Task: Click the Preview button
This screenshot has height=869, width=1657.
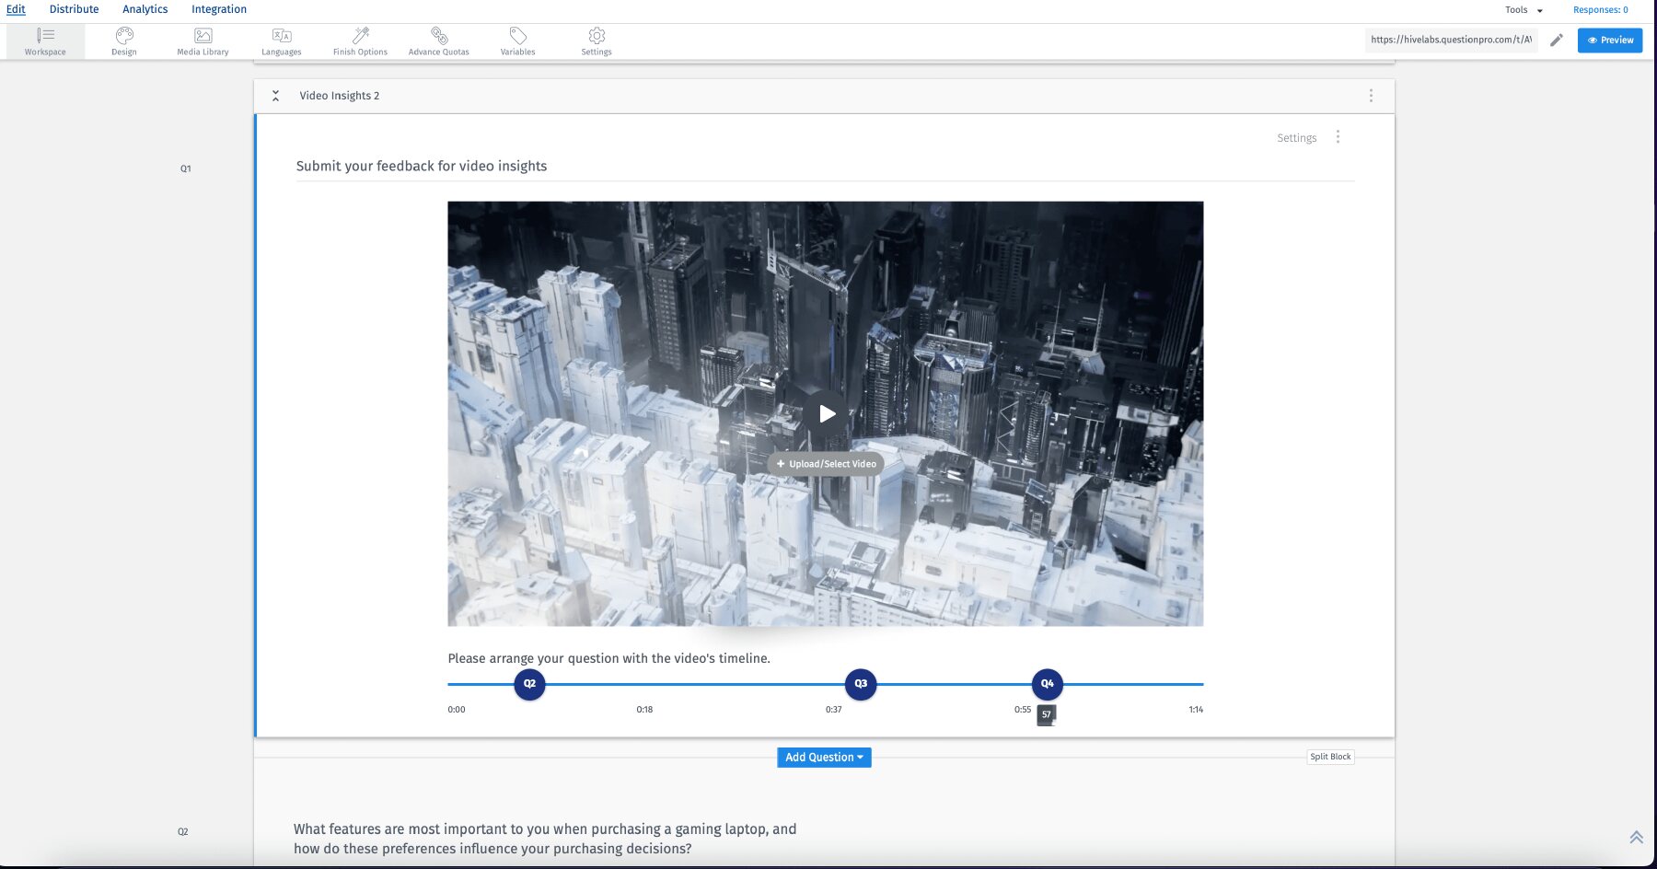Action: pos(1609,40)
